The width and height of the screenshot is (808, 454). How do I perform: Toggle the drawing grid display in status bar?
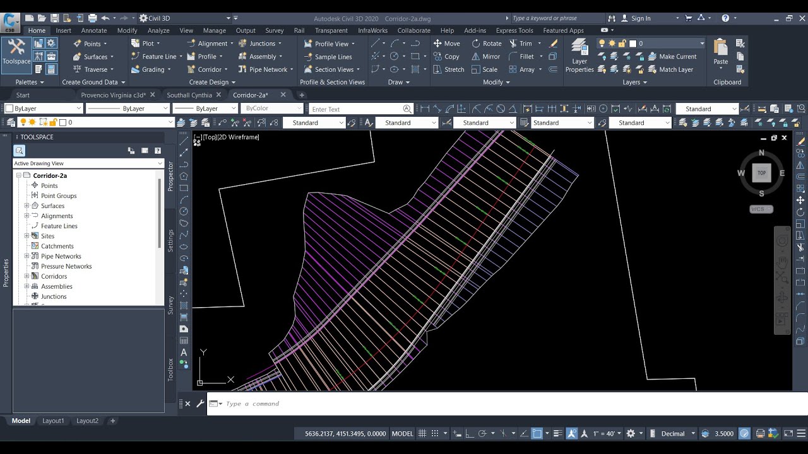[x=422, y=434]
